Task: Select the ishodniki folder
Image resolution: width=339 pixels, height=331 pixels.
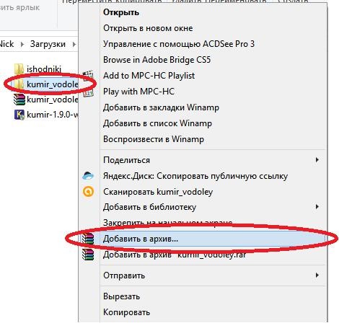Action: (38, 69)
